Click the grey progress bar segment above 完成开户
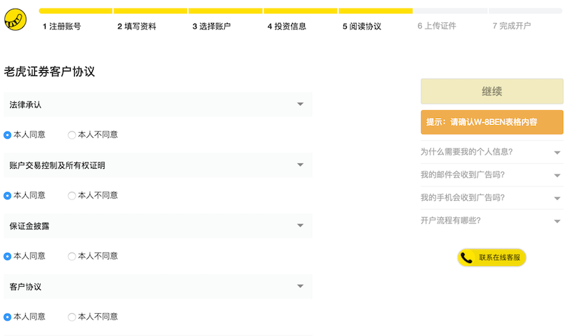Viewport: 571px width, 336px height. (525, 11)
